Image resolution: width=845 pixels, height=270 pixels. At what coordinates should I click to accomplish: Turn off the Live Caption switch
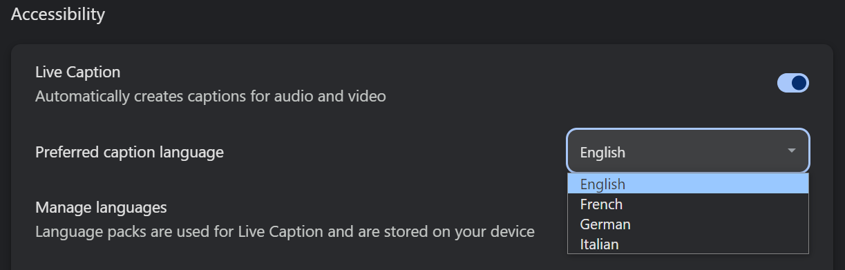[793, 84]
